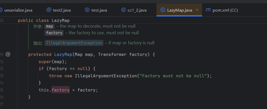Click the @ gutter icon beside the constructor

point(8,54)
